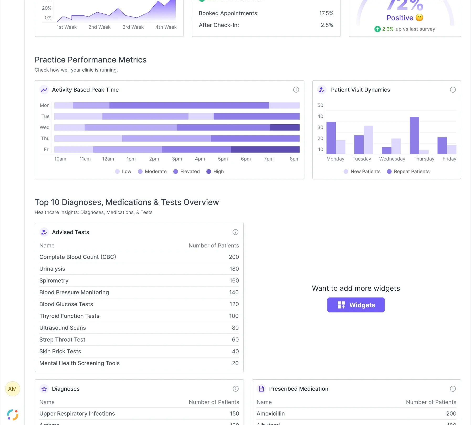Click the Prescribed Medication document icon
This screenshot has width=471, height=425.
pos(261,389)
